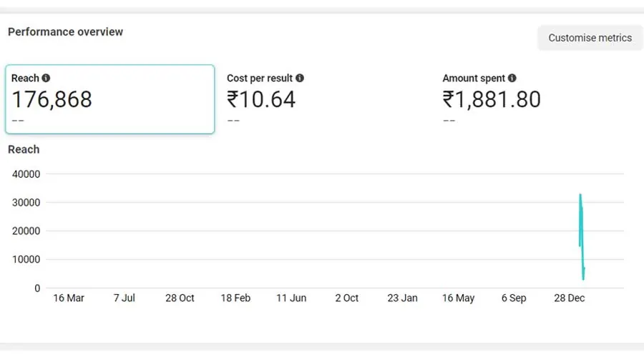Screen dimensions: 644x357
Task: Click the 23 Jan axis date
Action: tap(402, 298)
